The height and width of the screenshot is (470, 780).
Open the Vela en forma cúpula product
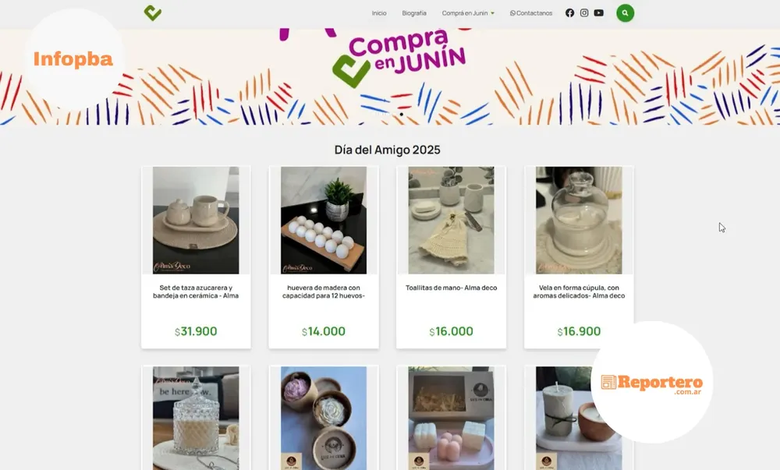(x=579, y=257)
